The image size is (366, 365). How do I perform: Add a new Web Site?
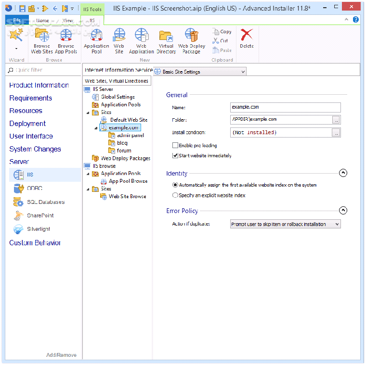point(119,41)
